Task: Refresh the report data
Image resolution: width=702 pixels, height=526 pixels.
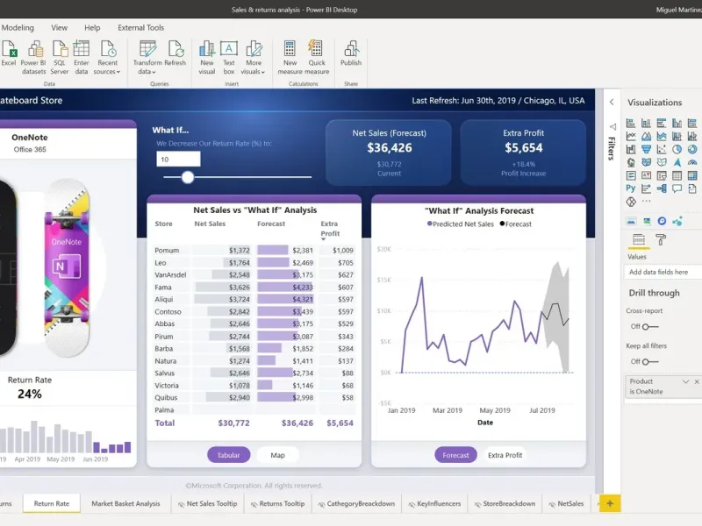Action: pyautogui.click(x=175, y=53)
